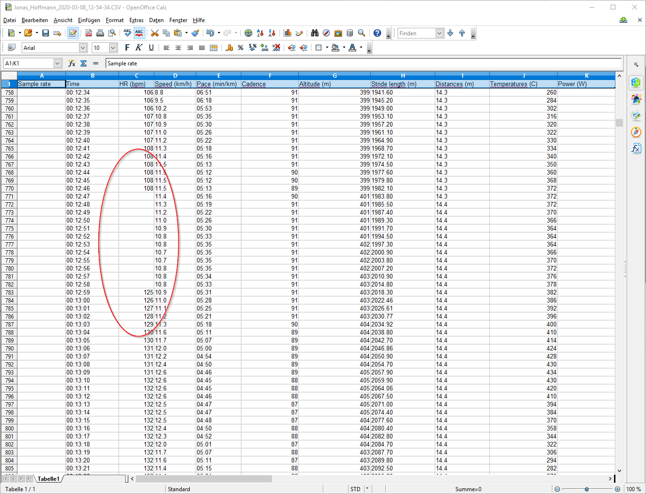Sort column ascending A to Z
Viewport: 646px width, 494px height.
(260, 33)
